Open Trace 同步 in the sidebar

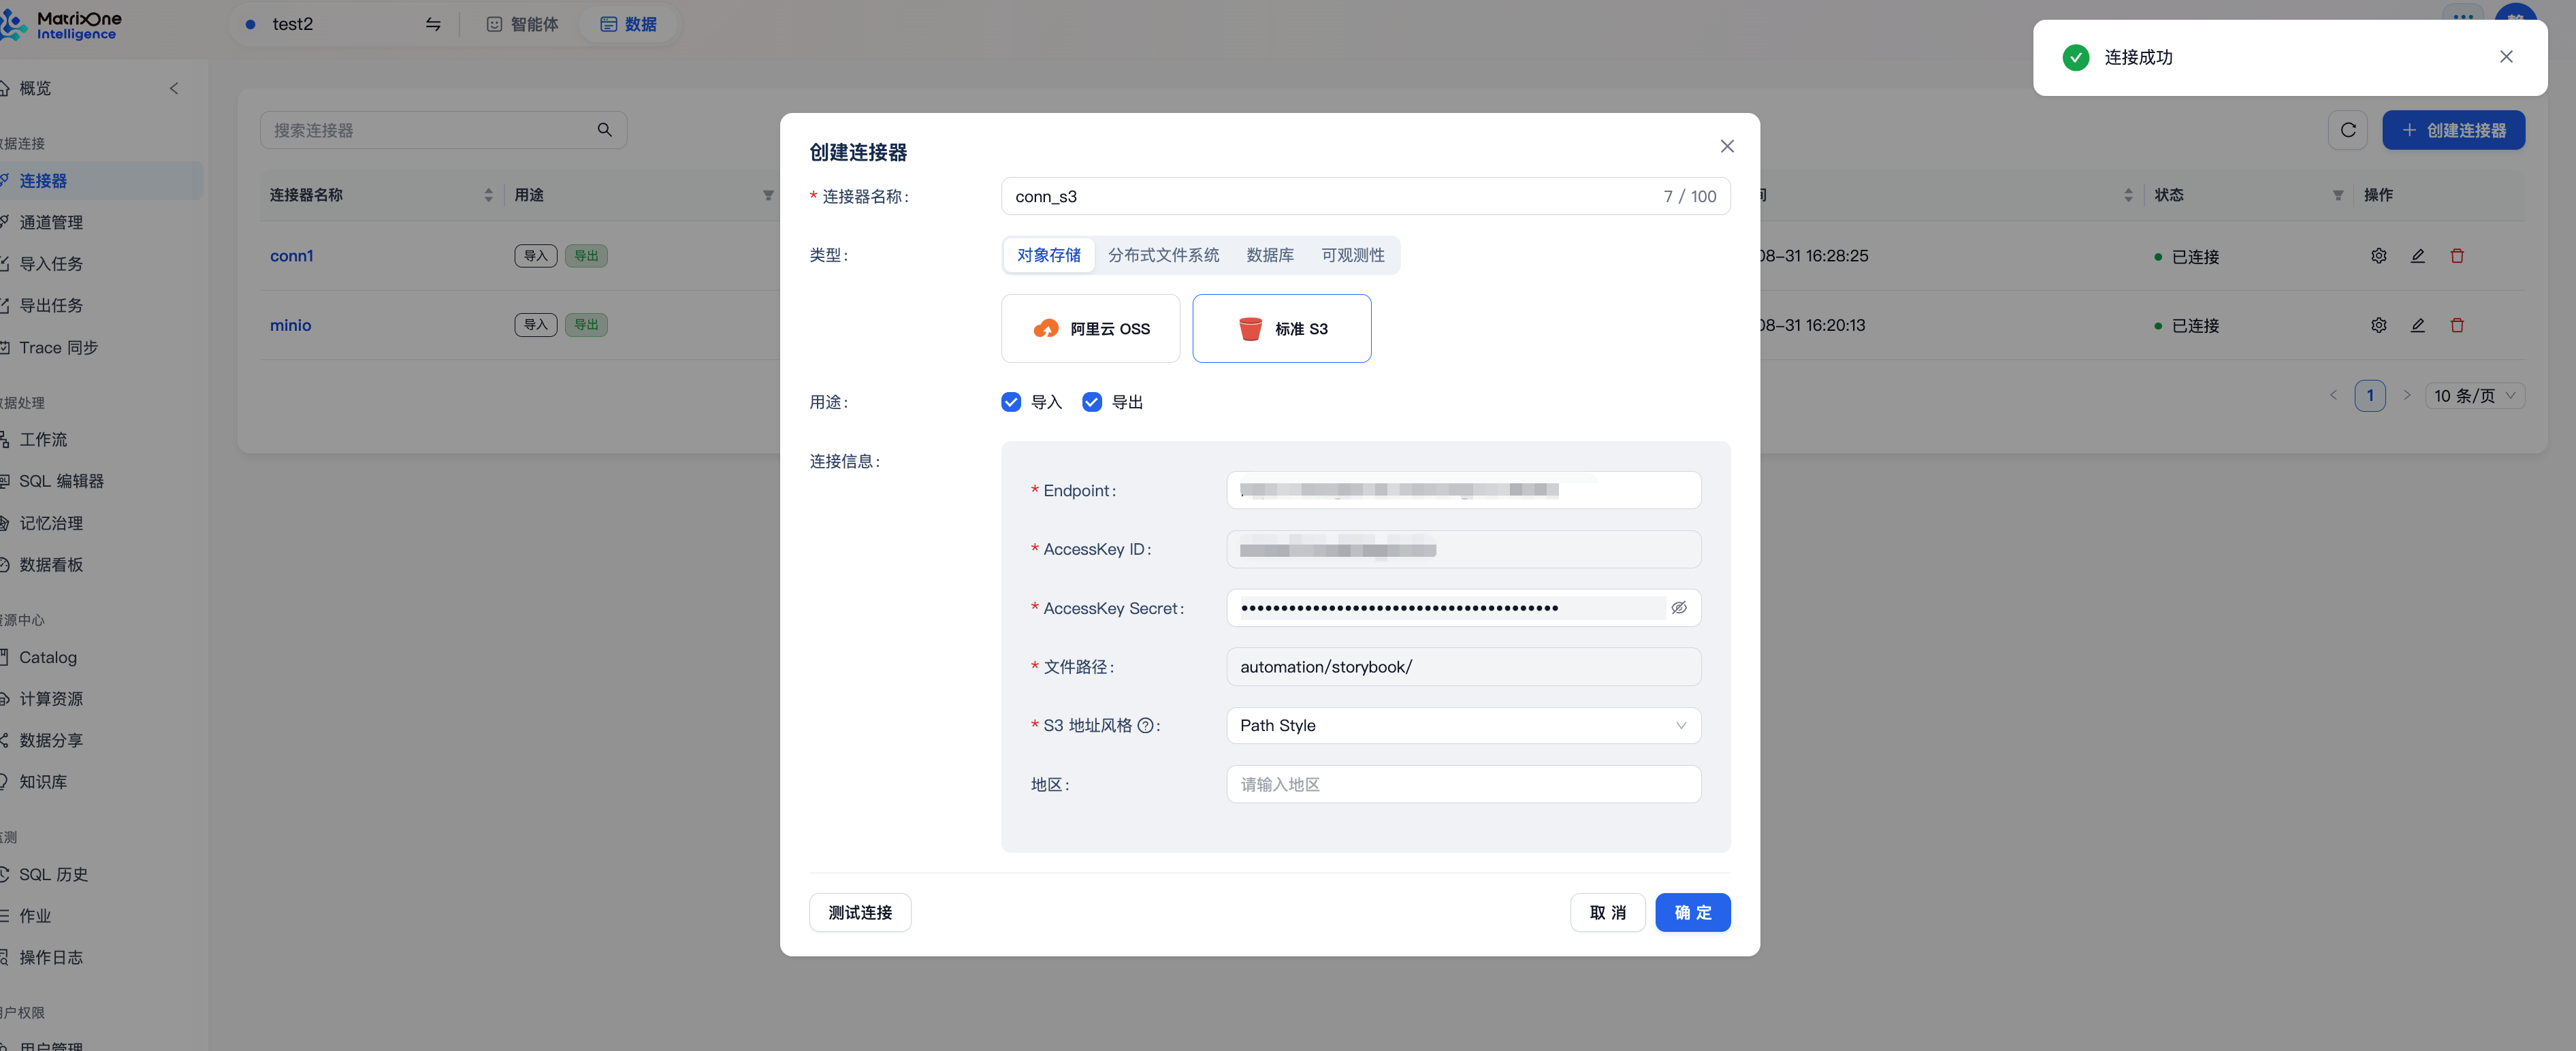[58, 348]
